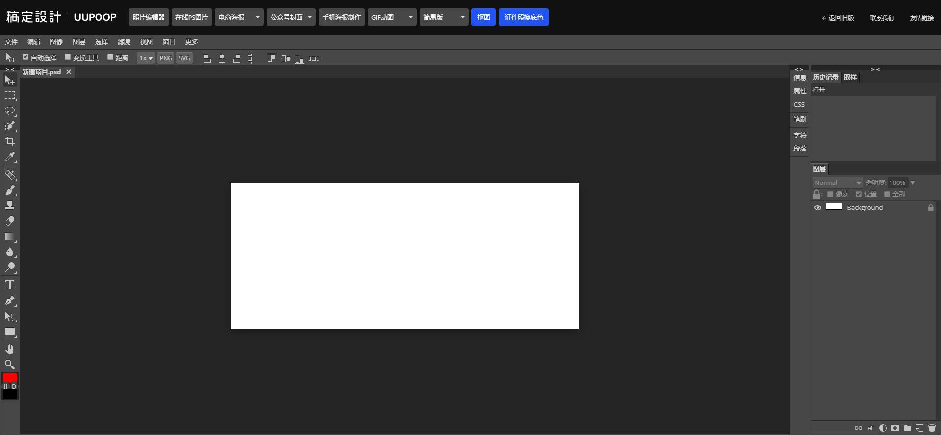Enable the 变换工具 checkbox

pos(68,57)
